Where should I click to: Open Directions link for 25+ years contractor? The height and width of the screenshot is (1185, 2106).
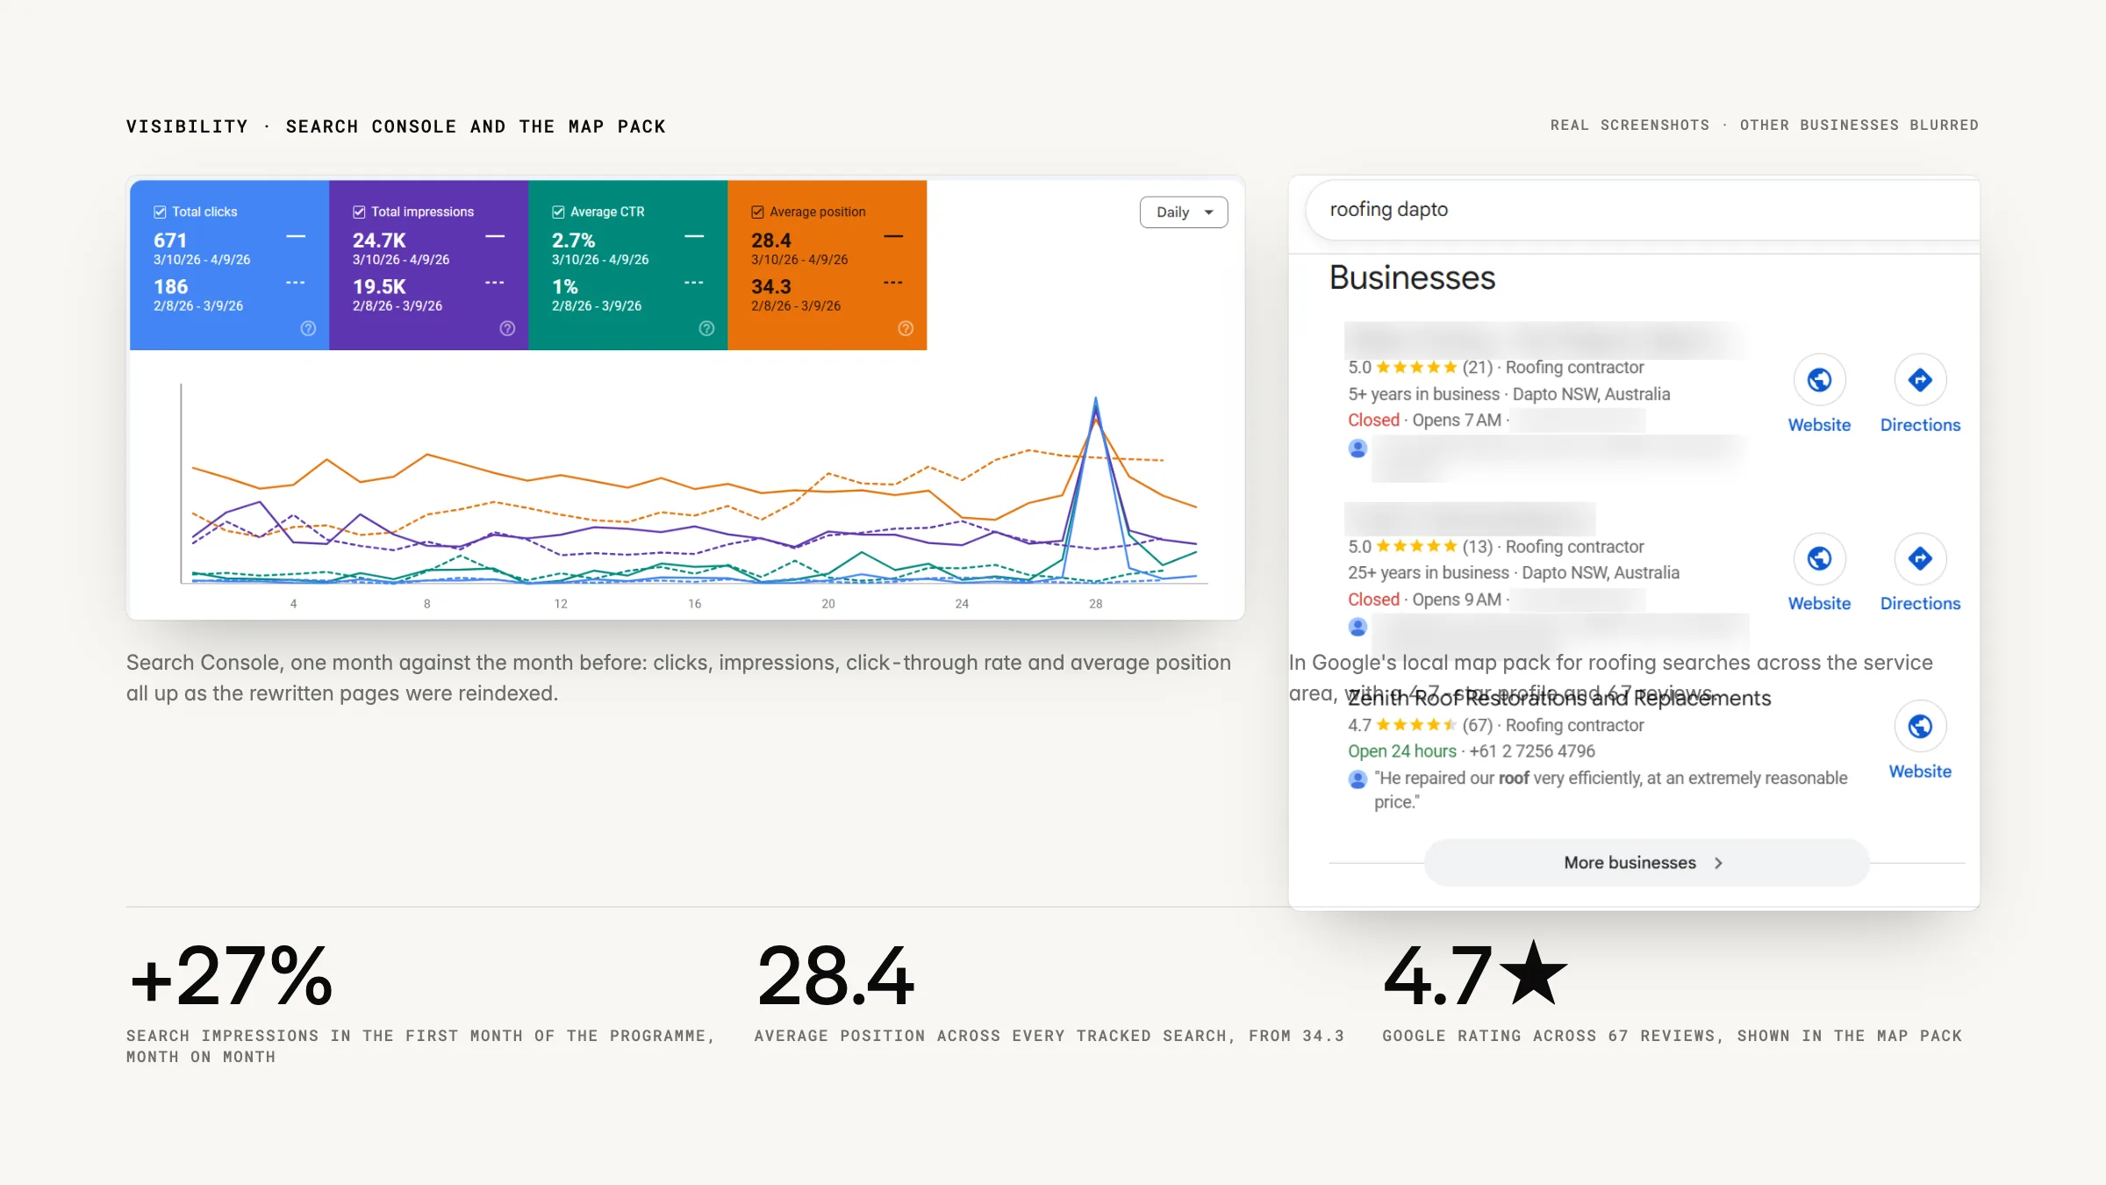coord(1920,604)
